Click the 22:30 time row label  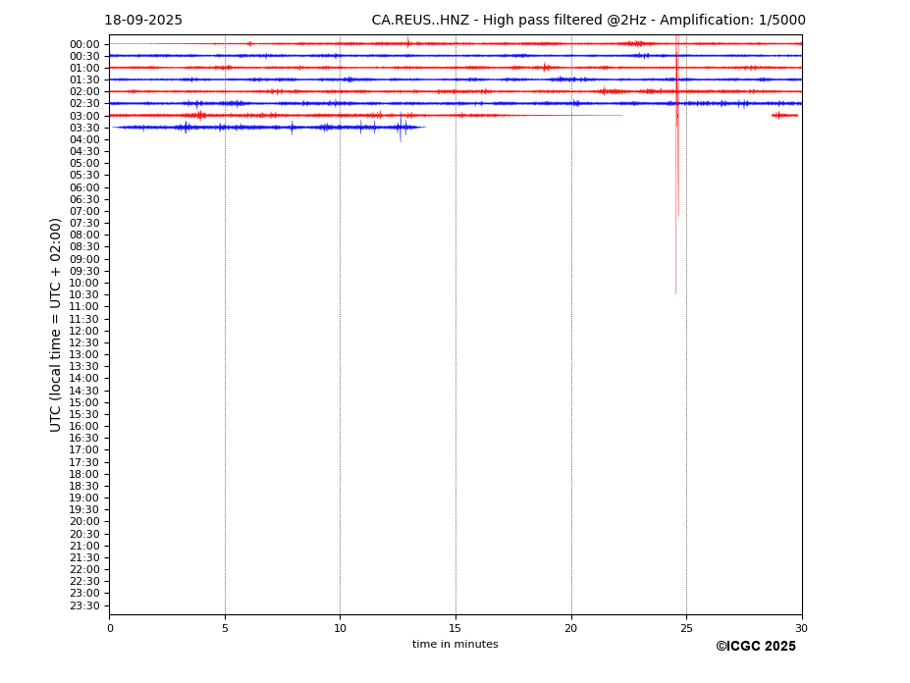pos(84,582)
